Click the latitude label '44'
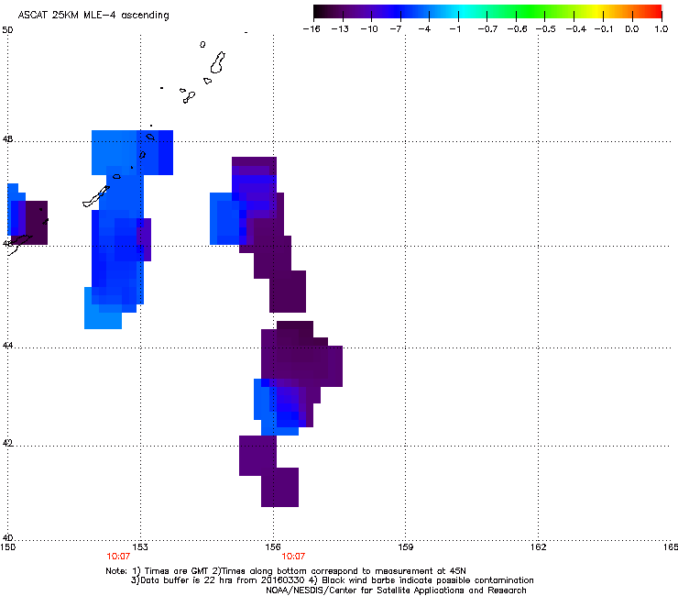The image size is (678, 596). coord(7,346)
